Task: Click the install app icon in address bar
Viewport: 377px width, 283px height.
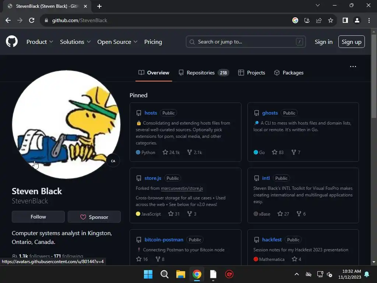Action: tap(307, 21)
